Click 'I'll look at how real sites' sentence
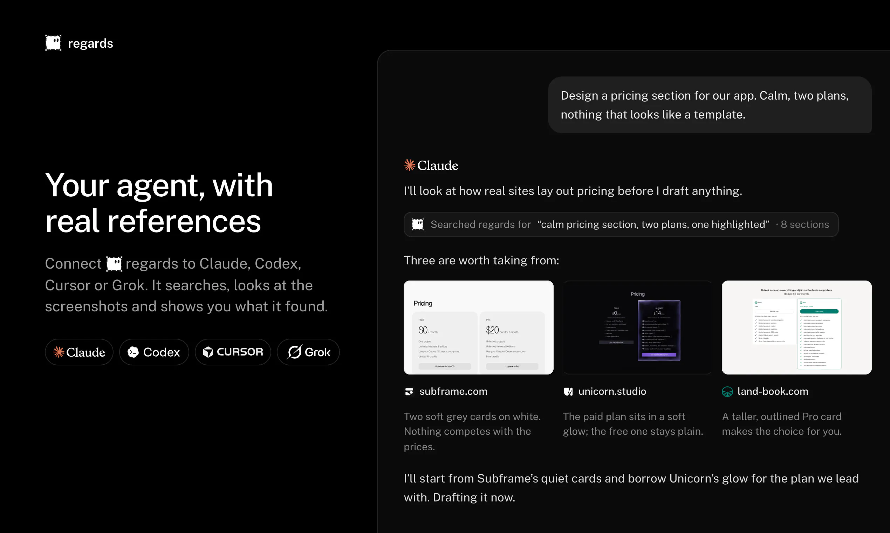Viewport: 890px width, 533px height. point(573,191)
